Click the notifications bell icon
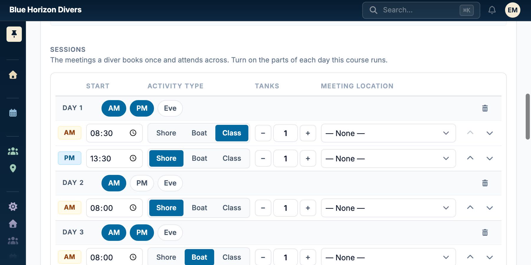Viewport: 531px width, 265px height. pyautogui.click(x=492, y=10)
